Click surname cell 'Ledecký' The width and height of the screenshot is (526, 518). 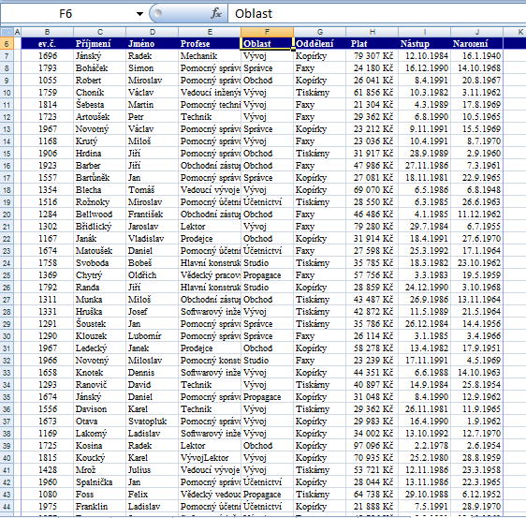coord(99,348)
